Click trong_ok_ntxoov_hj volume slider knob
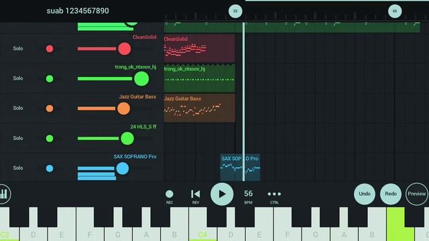429x241 pixels. tap(141, 79)
